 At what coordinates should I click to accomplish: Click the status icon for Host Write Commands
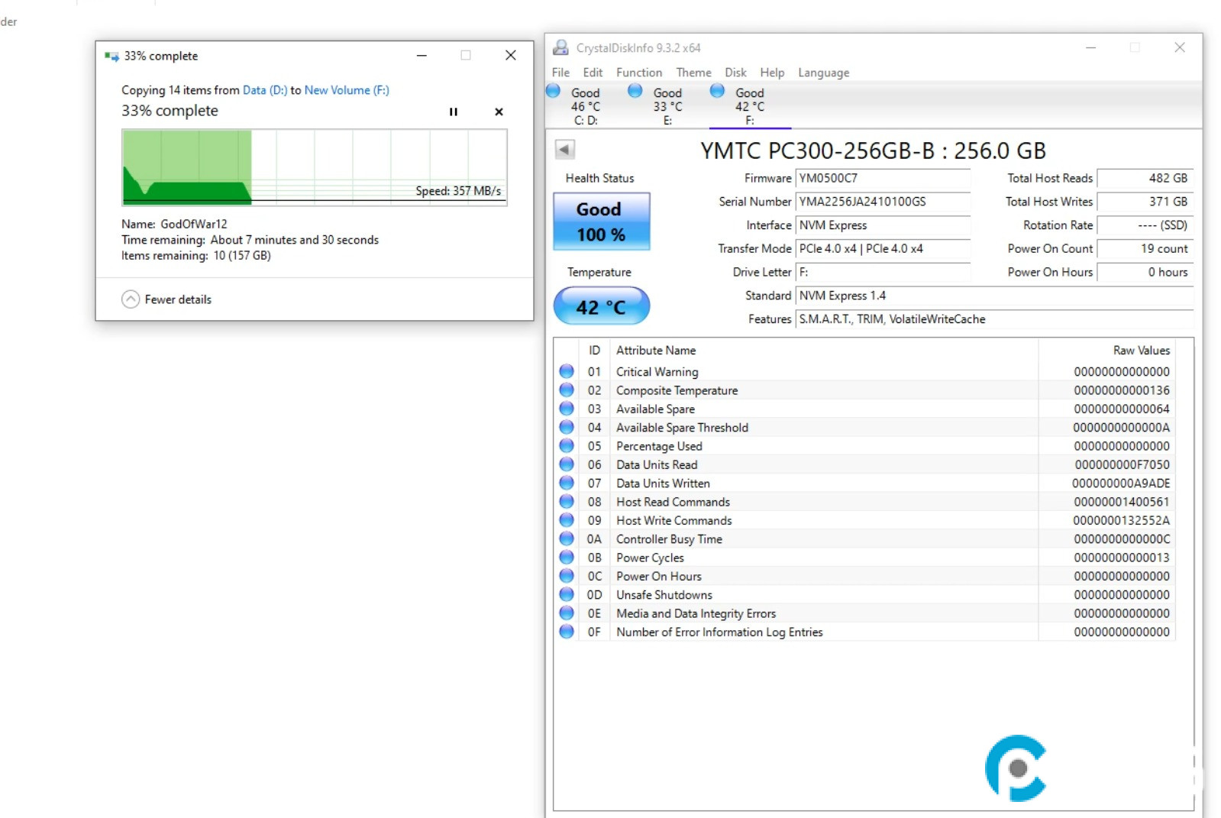[x=567, y=520]
